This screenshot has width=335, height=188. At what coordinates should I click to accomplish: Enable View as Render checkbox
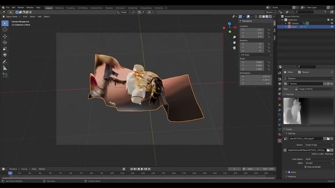pos(306,167)
